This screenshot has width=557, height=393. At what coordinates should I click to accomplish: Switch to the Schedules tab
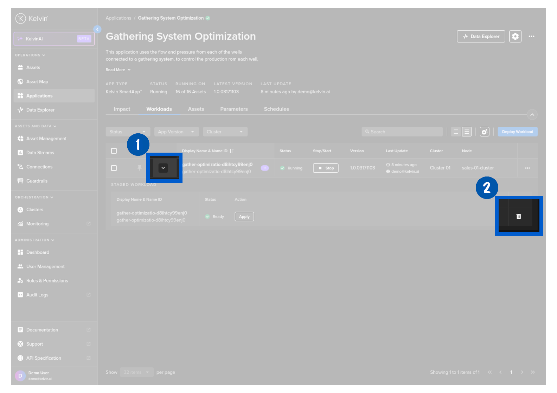[276, 109]
